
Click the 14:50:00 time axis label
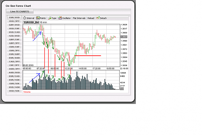pos(82,69)
